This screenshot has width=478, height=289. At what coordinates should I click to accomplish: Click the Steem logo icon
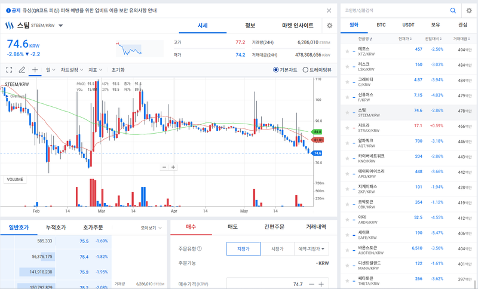pyautogui.click(x=10, y=25)
